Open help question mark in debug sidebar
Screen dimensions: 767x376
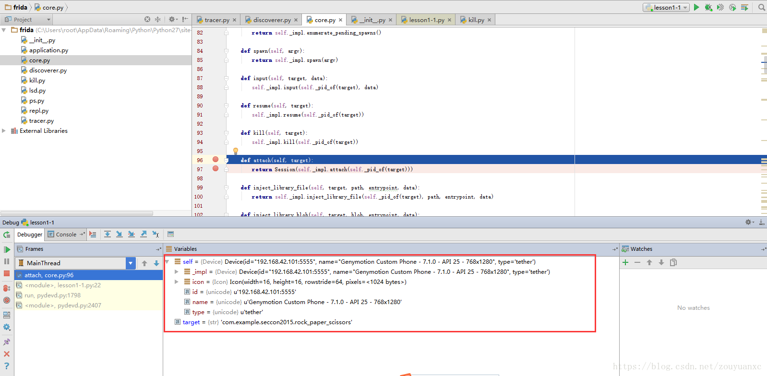[x=7, y=366]
